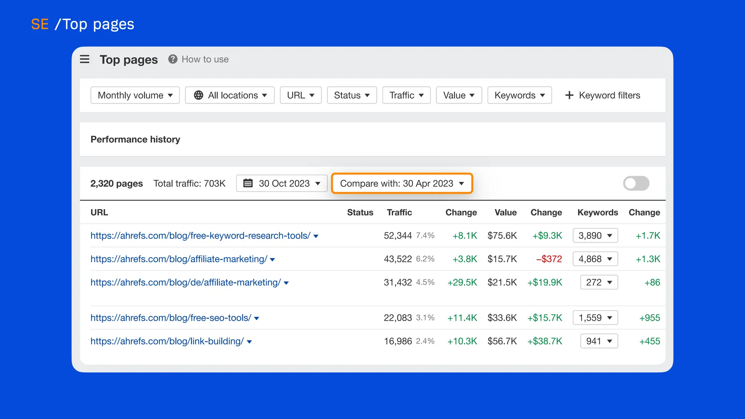This screenshot has width=745, height=419.
Task: Open the Status filter dropdown
Action: tap(352, 95)
